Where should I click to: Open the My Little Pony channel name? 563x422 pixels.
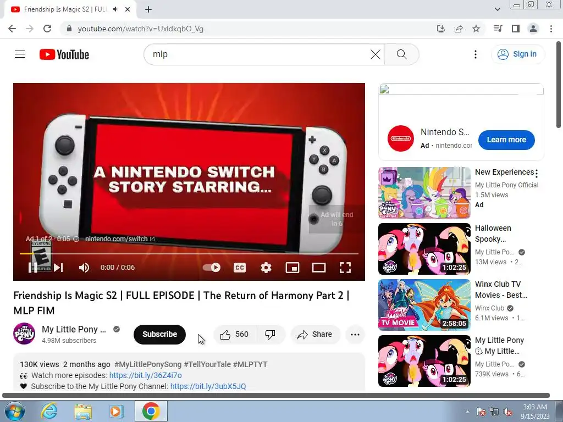point(74,329)
